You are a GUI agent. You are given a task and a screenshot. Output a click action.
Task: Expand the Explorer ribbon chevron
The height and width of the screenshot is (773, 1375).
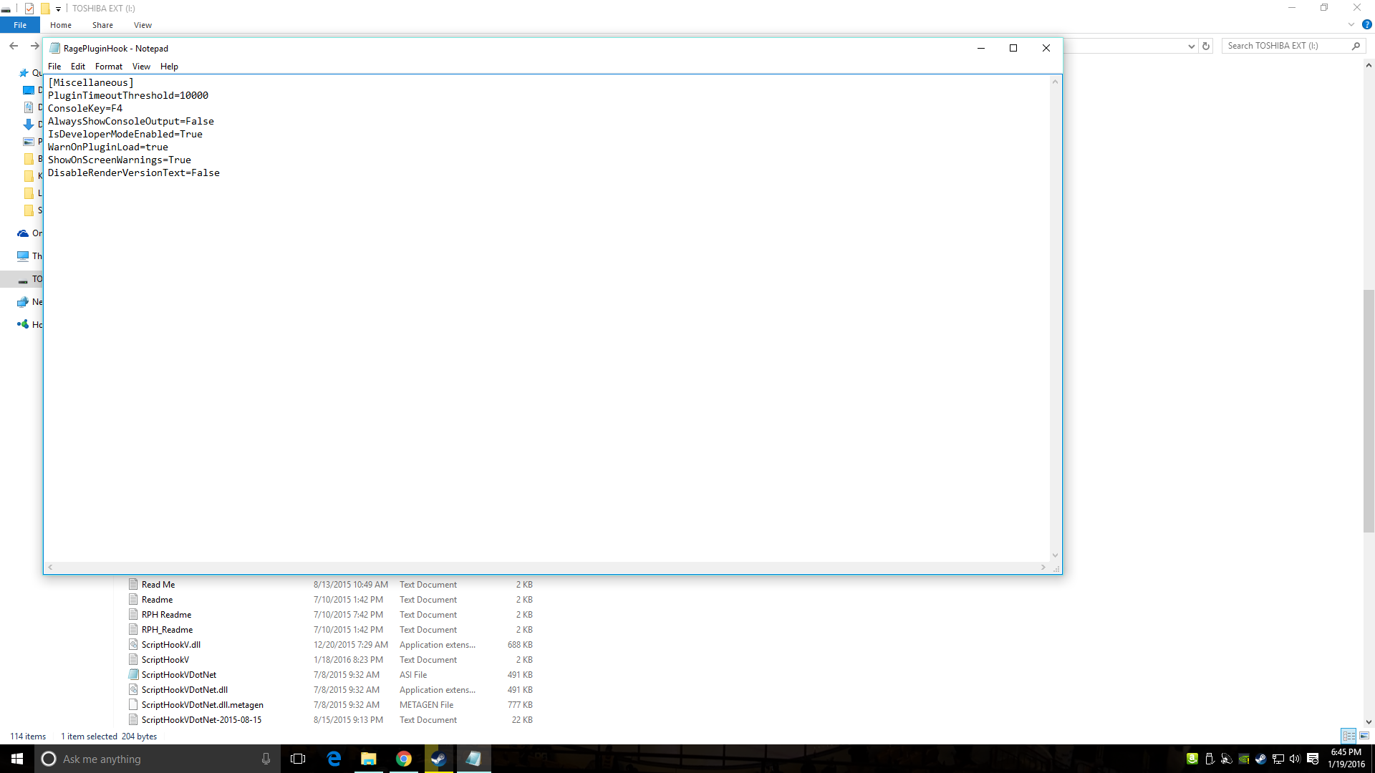point(1351,24)
